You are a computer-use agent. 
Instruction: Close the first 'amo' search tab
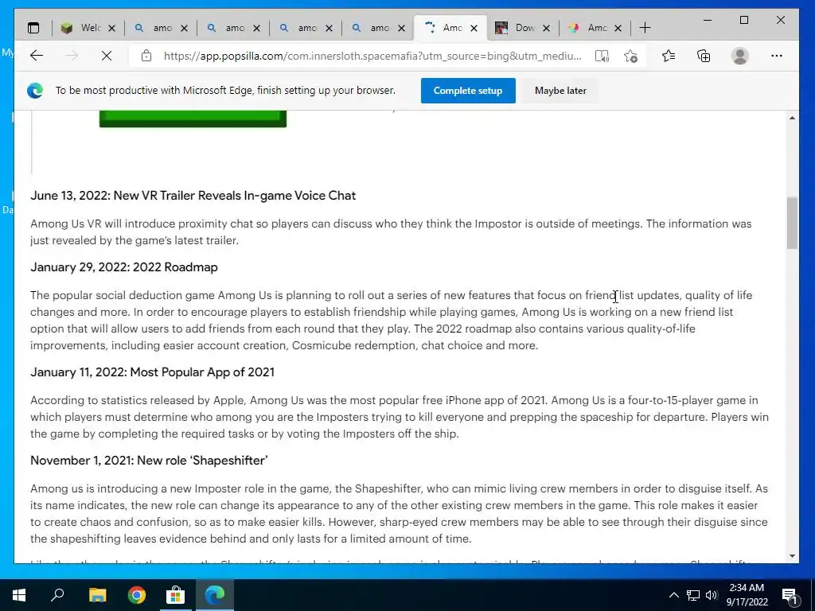pyautogui.click(x=184, y=28)
